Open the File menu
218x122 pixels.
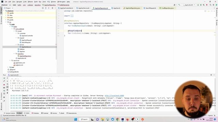coord(6,2)
